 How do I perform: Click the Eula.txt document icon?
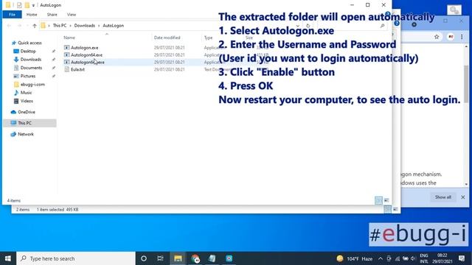[x=67, y=69]
